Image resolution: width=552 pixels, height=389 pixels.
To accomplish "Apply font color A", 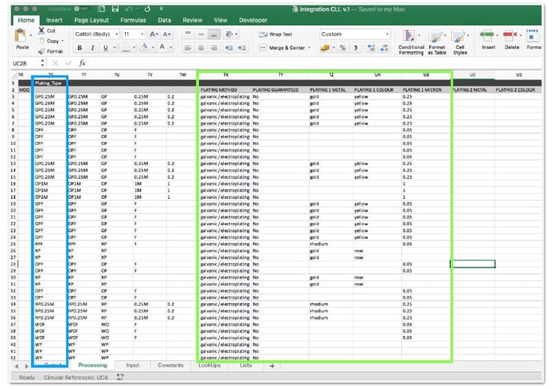I will pos(162,47).
